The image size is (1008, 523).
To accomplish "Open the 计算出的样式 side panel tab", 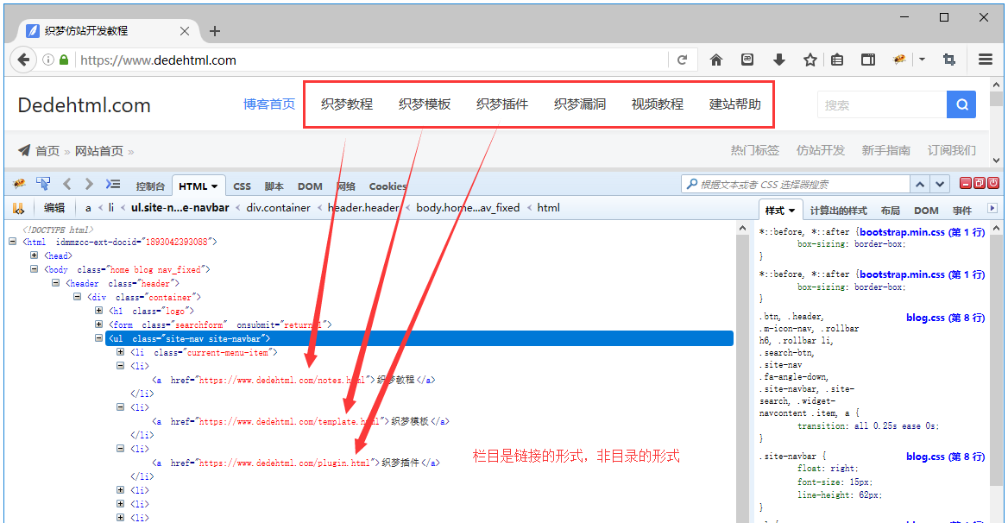I will (x=838, y=211).
